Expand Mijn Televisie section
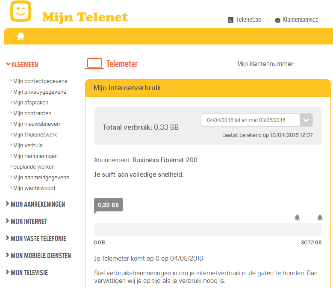This screenshot has width=333, height=288. tap(29, 273)
